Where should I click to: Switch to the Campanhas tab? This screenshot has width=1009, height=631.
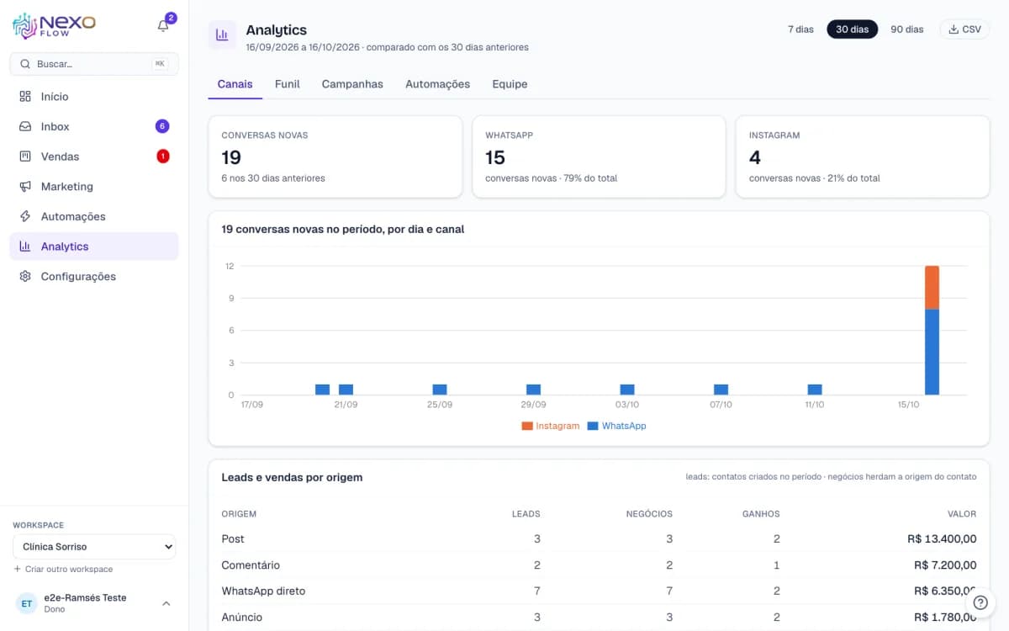pos(352,84)
